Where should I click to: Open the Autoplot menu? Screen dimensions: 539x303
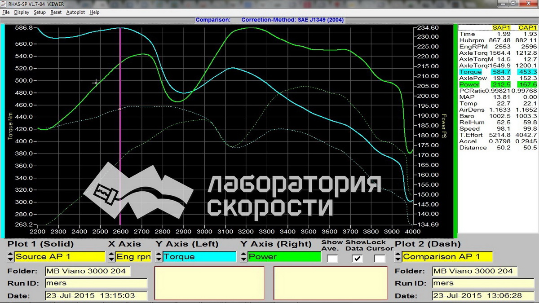pyautogui.click(x=75, y=12)
